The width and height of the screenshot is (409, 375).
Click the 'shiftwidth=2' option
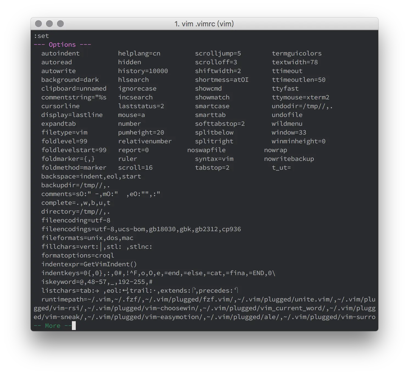click(218, 71)
